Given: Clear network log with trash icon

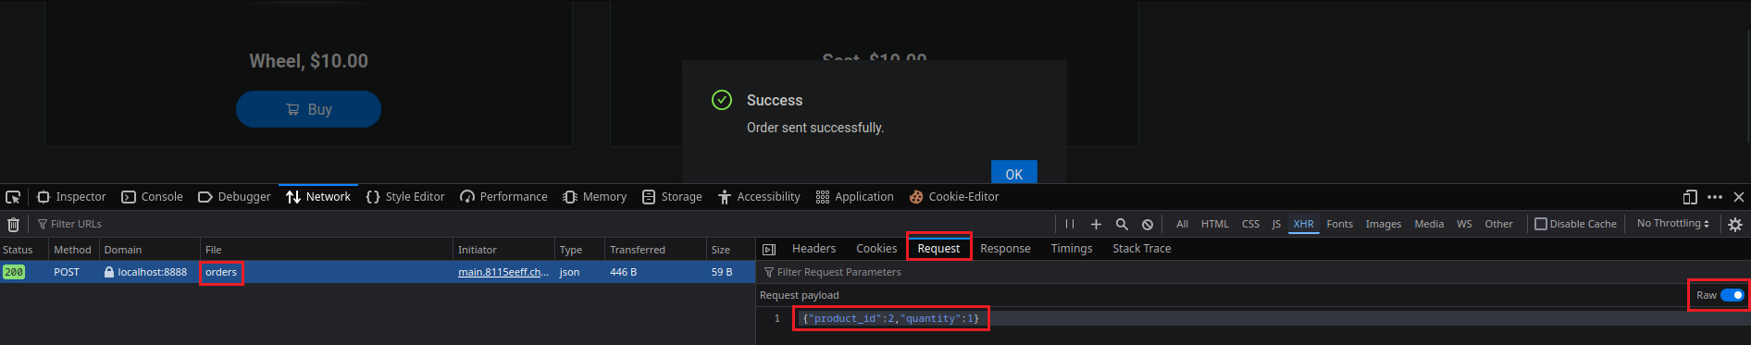Looking at the screenshot, I should coord(13,224).
